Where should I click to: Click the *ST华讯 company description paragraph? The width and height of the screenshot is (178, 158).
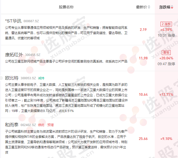pos(66,33)
